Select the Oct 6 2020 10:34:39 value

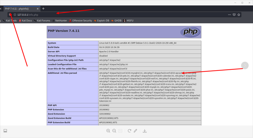[109, 47]
